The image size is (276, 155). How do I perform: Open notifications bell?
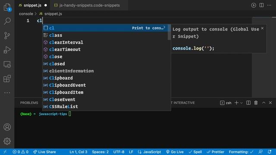(270, 152)
